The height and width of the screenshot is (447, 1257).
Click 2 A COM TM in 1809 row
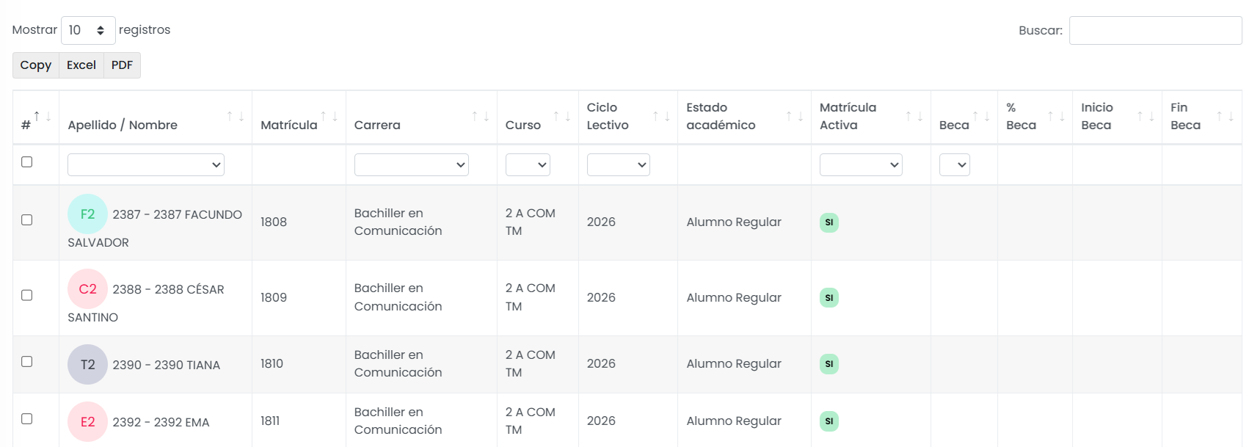pos(531,297)
